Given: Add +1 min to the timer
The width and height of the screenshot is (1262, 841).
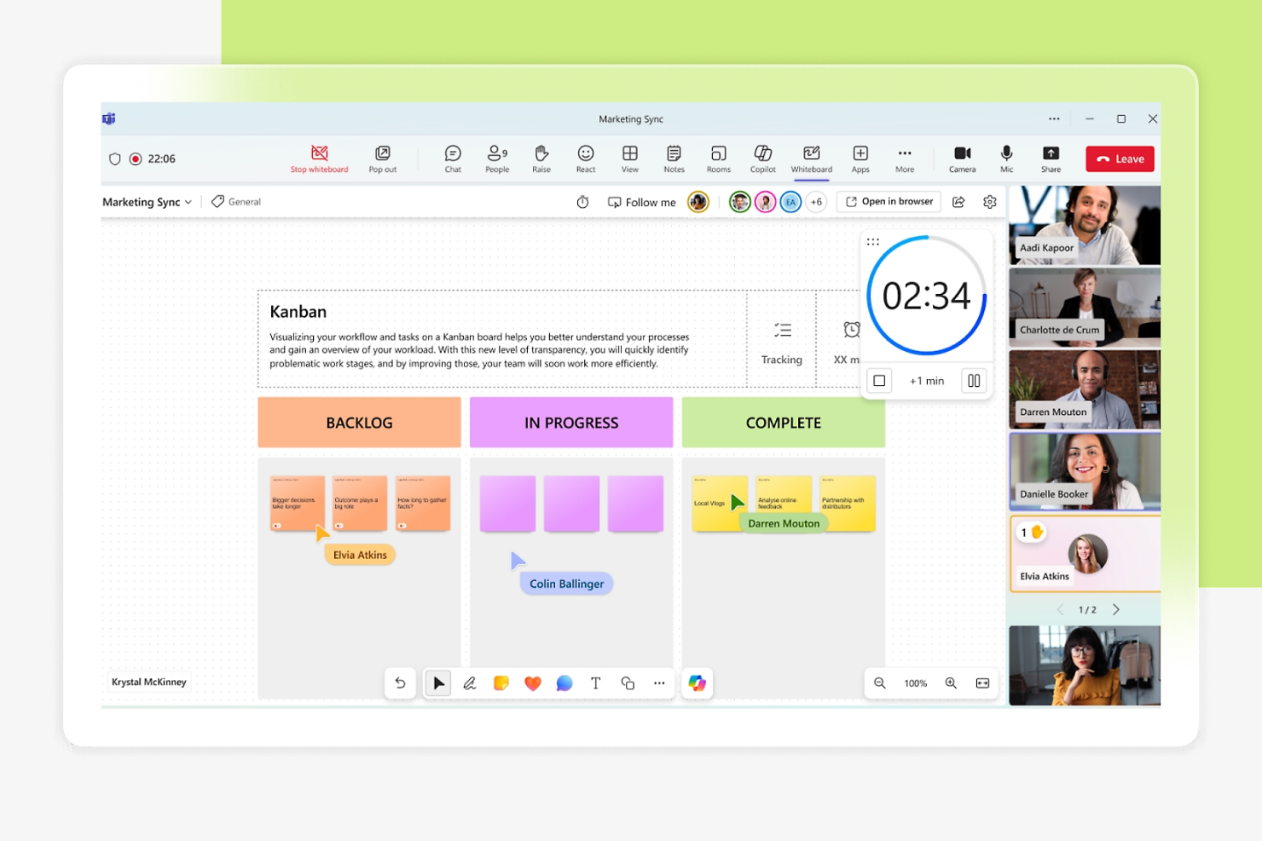Looking at the screenshot, I should tap(927, 381).
